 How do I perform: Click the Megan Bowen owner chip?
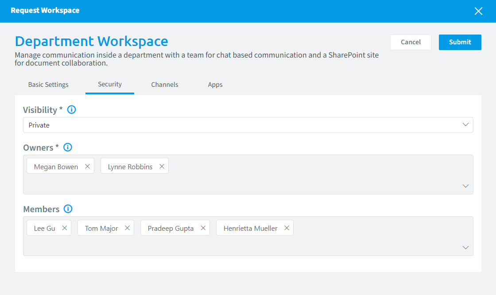[x=60, y=166]
